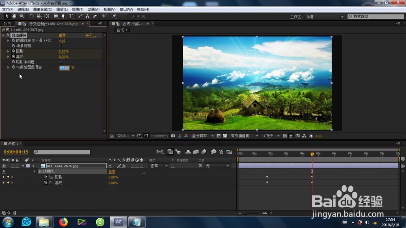
Task: Click current time 0:00:04:15 in timeline
Action: point(16,152)
